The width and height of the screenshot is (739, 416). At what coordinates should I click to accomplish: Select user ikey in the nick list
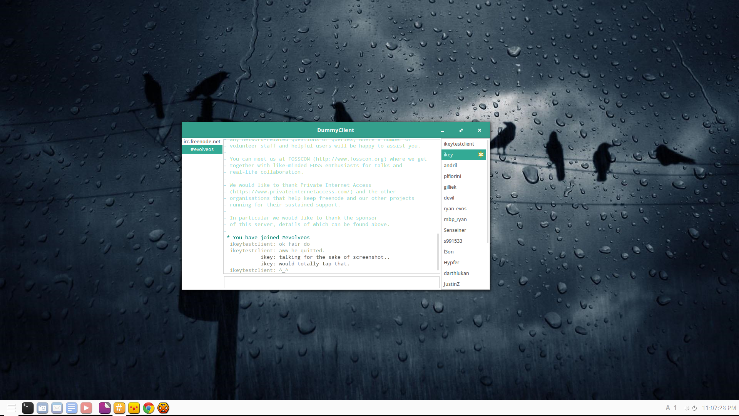pyautogui.click(x=463, y=154)
